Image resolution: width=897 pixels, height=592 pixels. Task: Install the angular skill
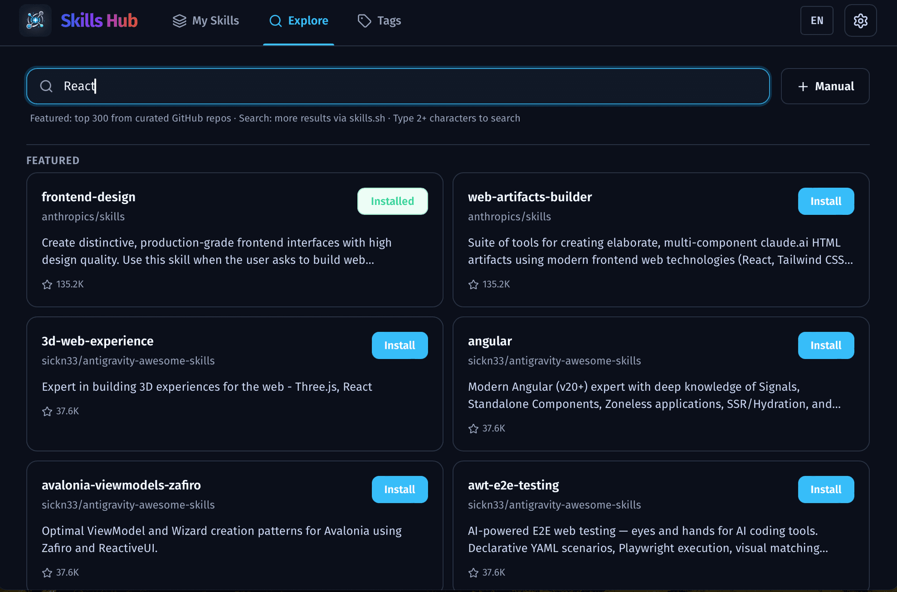pyautogui.click(x=826, y=345)
